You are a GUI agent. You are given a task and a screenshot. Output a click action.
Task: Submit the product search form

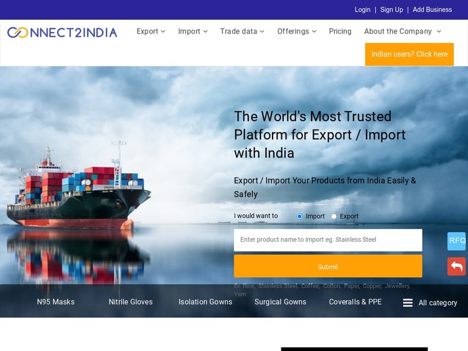pos(328,266)
